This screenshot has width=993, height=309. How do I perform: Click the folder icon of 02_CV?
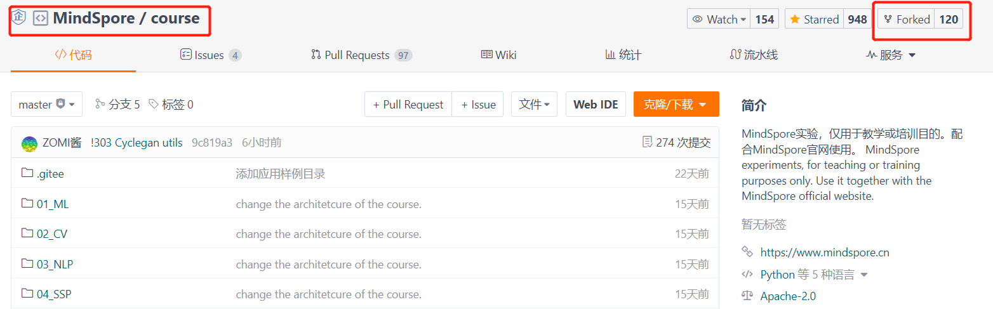coord(27,233)
